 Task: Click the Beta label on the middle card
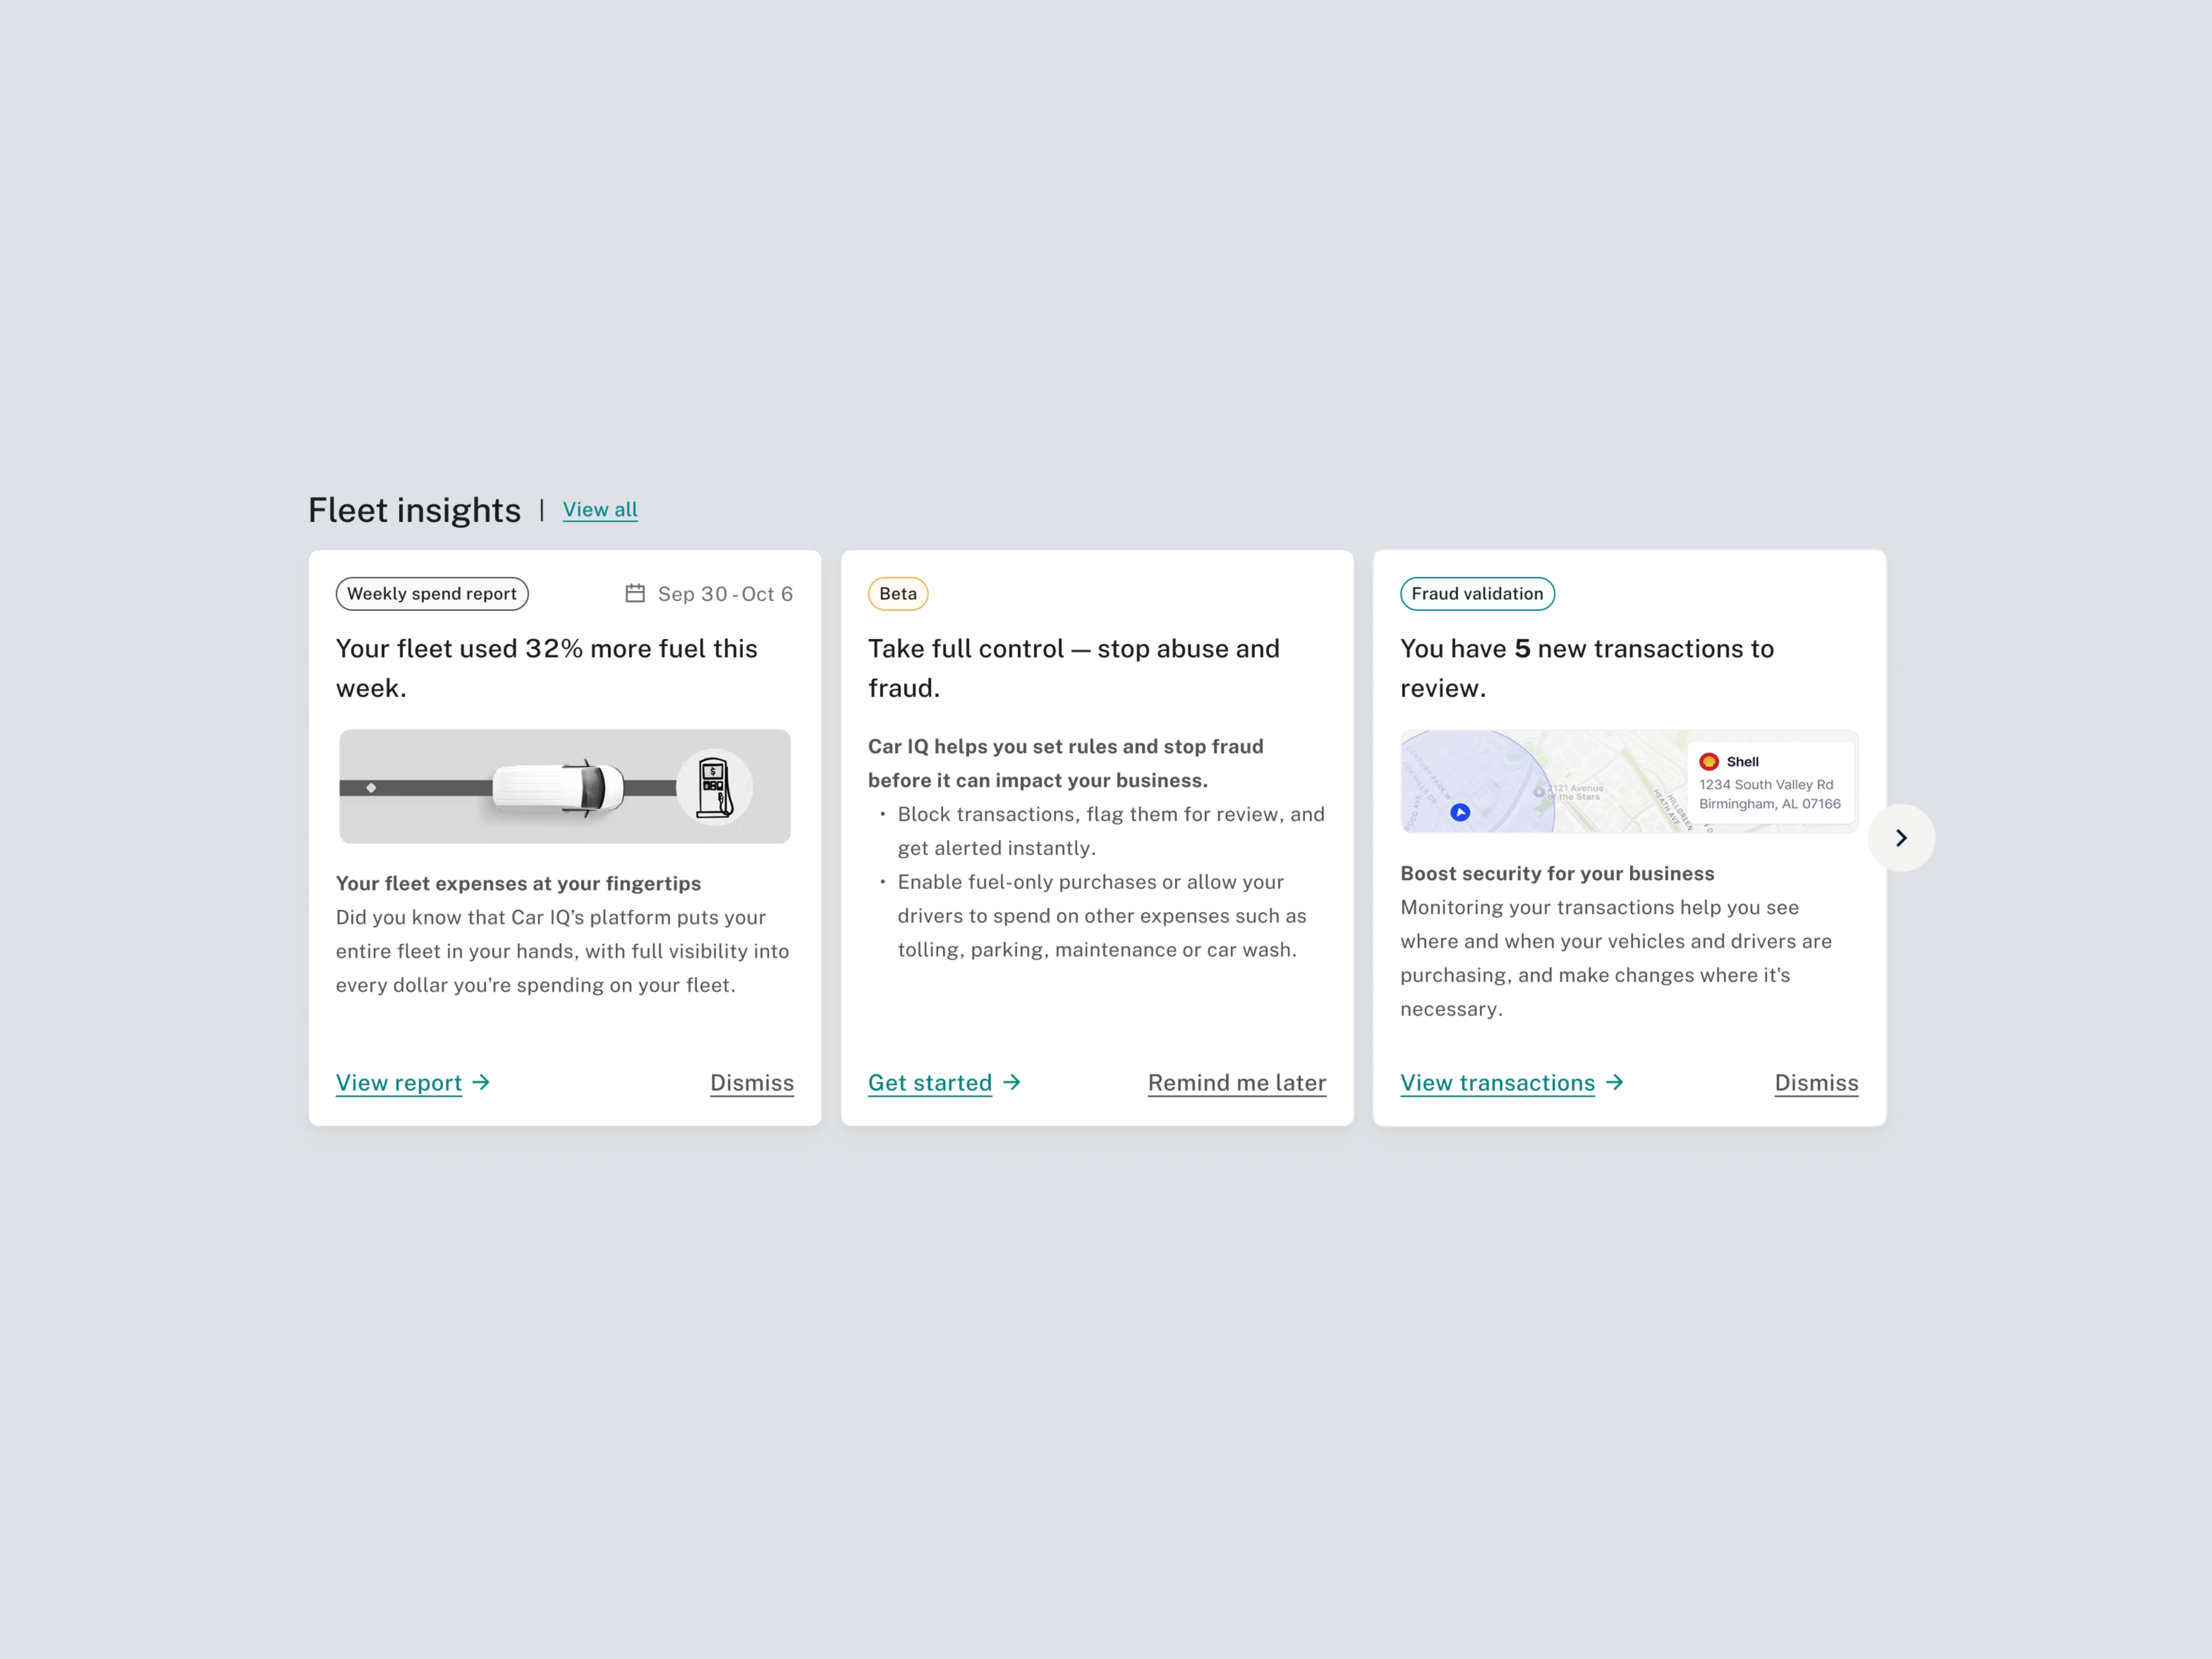coord(897,593)
